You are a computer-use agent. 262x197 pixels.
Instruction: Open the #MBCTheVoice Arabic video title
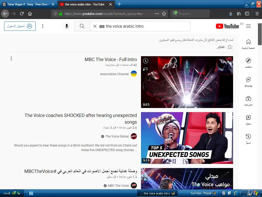(81, 171)
